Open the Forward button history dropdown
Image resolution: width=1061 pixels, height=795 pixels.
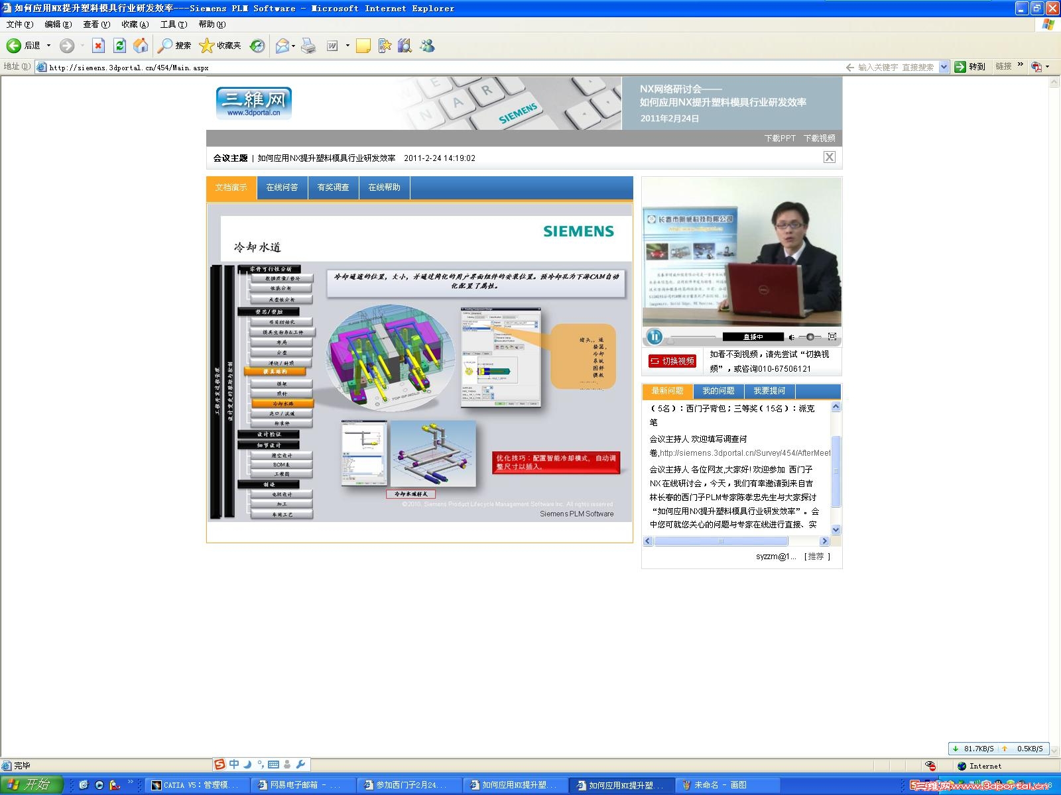coord(82,46)
